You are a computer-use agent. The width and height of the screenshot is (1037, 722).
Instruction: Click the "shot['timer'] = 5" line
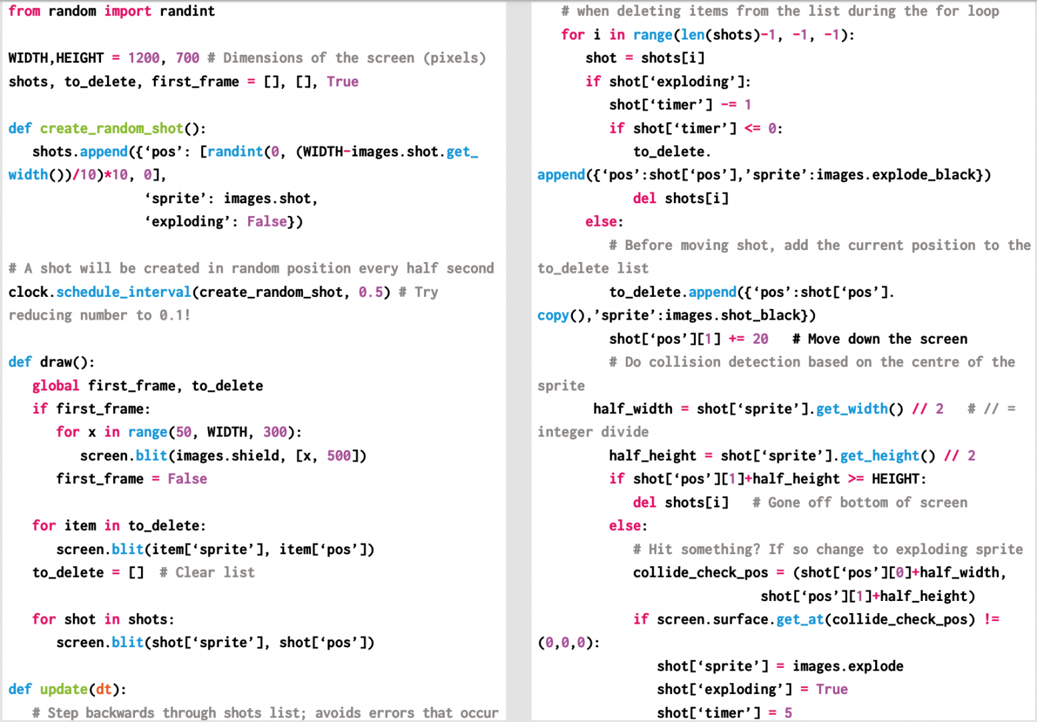(723, 713)
